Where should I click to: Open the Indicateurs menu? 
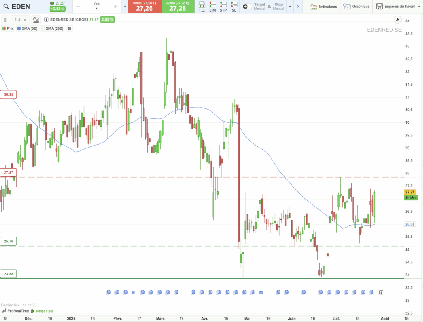click(324, 7)
